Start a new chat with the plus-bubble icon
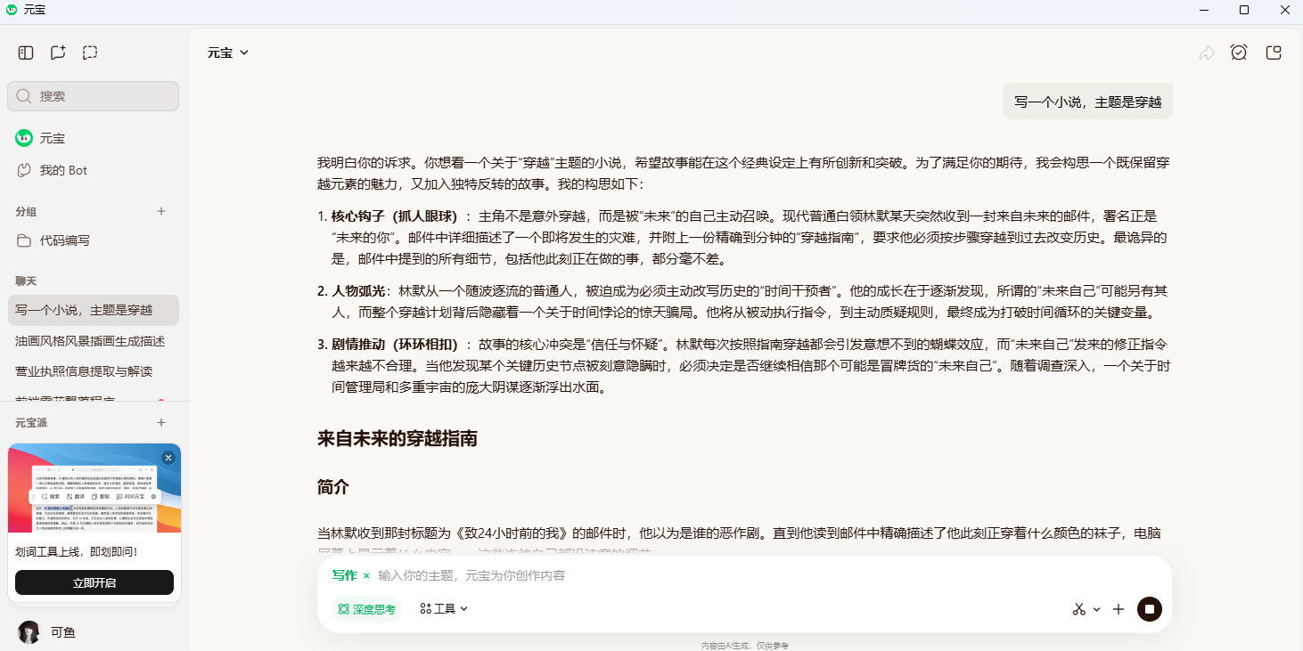The width and height of the screenshot is (1303, 651). 58,53
